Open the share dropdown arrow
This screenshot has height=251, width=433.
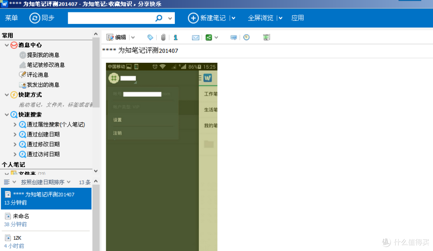pos(216,38)
